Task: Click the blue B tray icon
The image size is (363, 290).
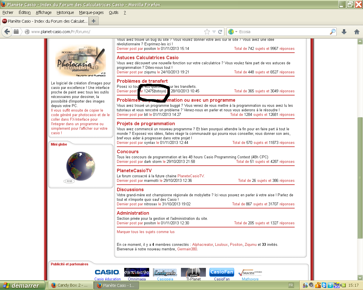Action: 330,285
